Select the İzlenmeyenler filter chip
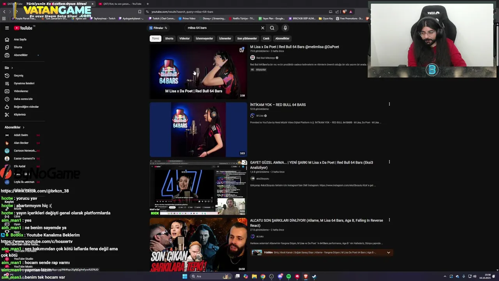This screenshot has height=281, width=499. [204, 38]
